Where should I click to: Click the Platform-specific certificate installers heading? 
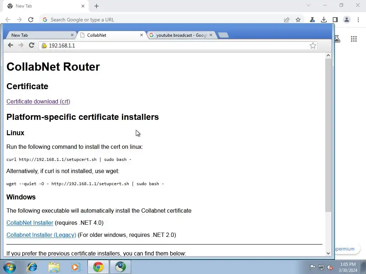(83, 117)
